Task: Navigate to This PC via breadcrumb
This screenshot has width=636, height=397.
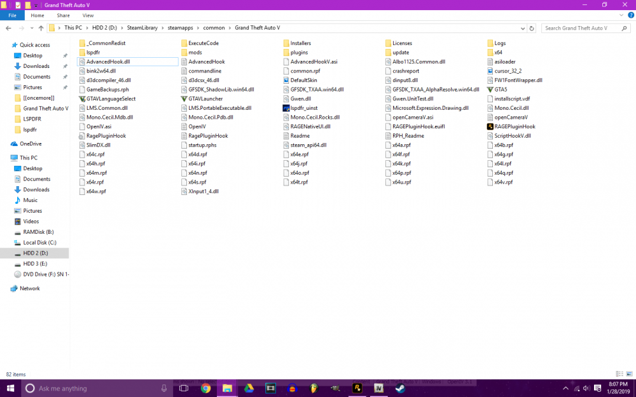Action: [72, 28]
